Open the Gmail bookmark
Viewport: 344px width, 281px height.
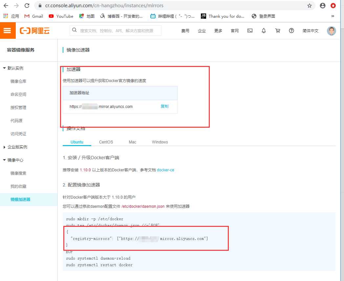(x=33, y=16)
